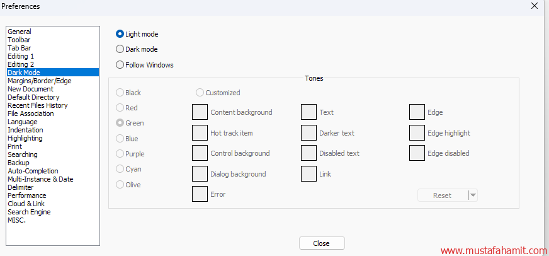
Task: Click the Reset tones button
Action: point(443,195)
